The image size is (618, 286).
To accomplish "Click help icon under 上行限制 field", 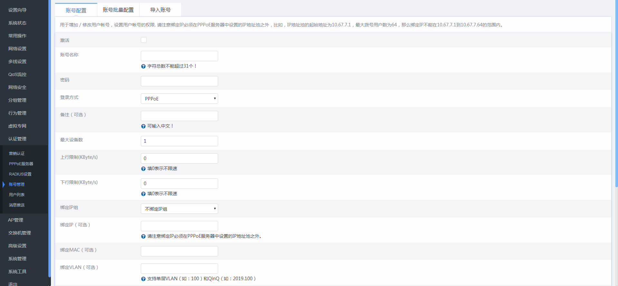I will click(143, 169).
